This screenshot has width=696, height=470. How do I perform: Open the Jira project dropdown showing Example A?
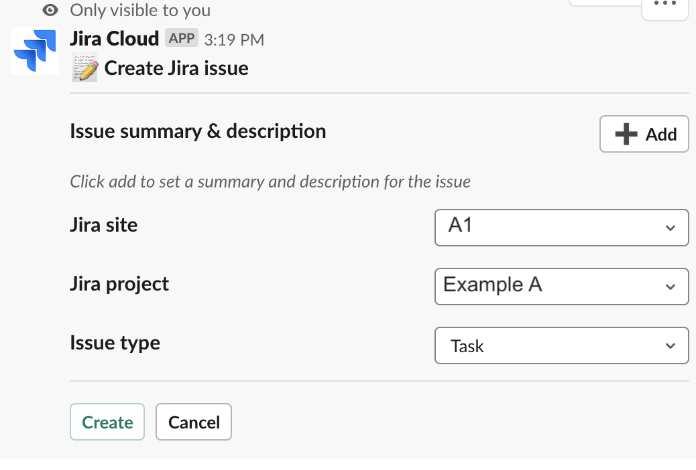[561, 287]
